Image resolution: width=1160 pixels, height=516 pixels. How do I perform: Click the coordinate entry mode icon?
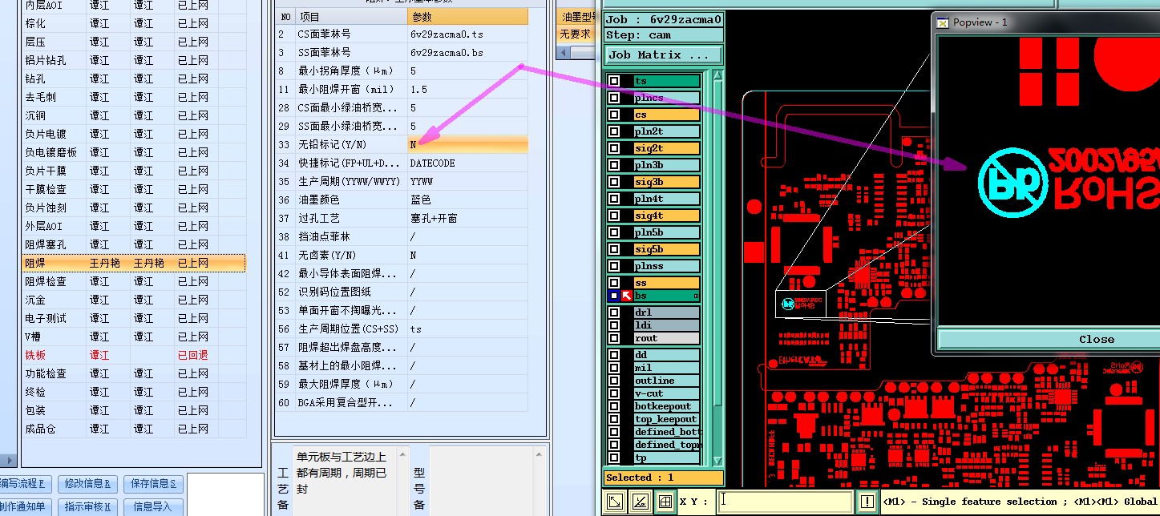point(615,502)
